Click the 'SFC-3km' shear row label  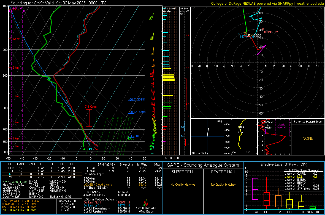[x=90, y=171]
